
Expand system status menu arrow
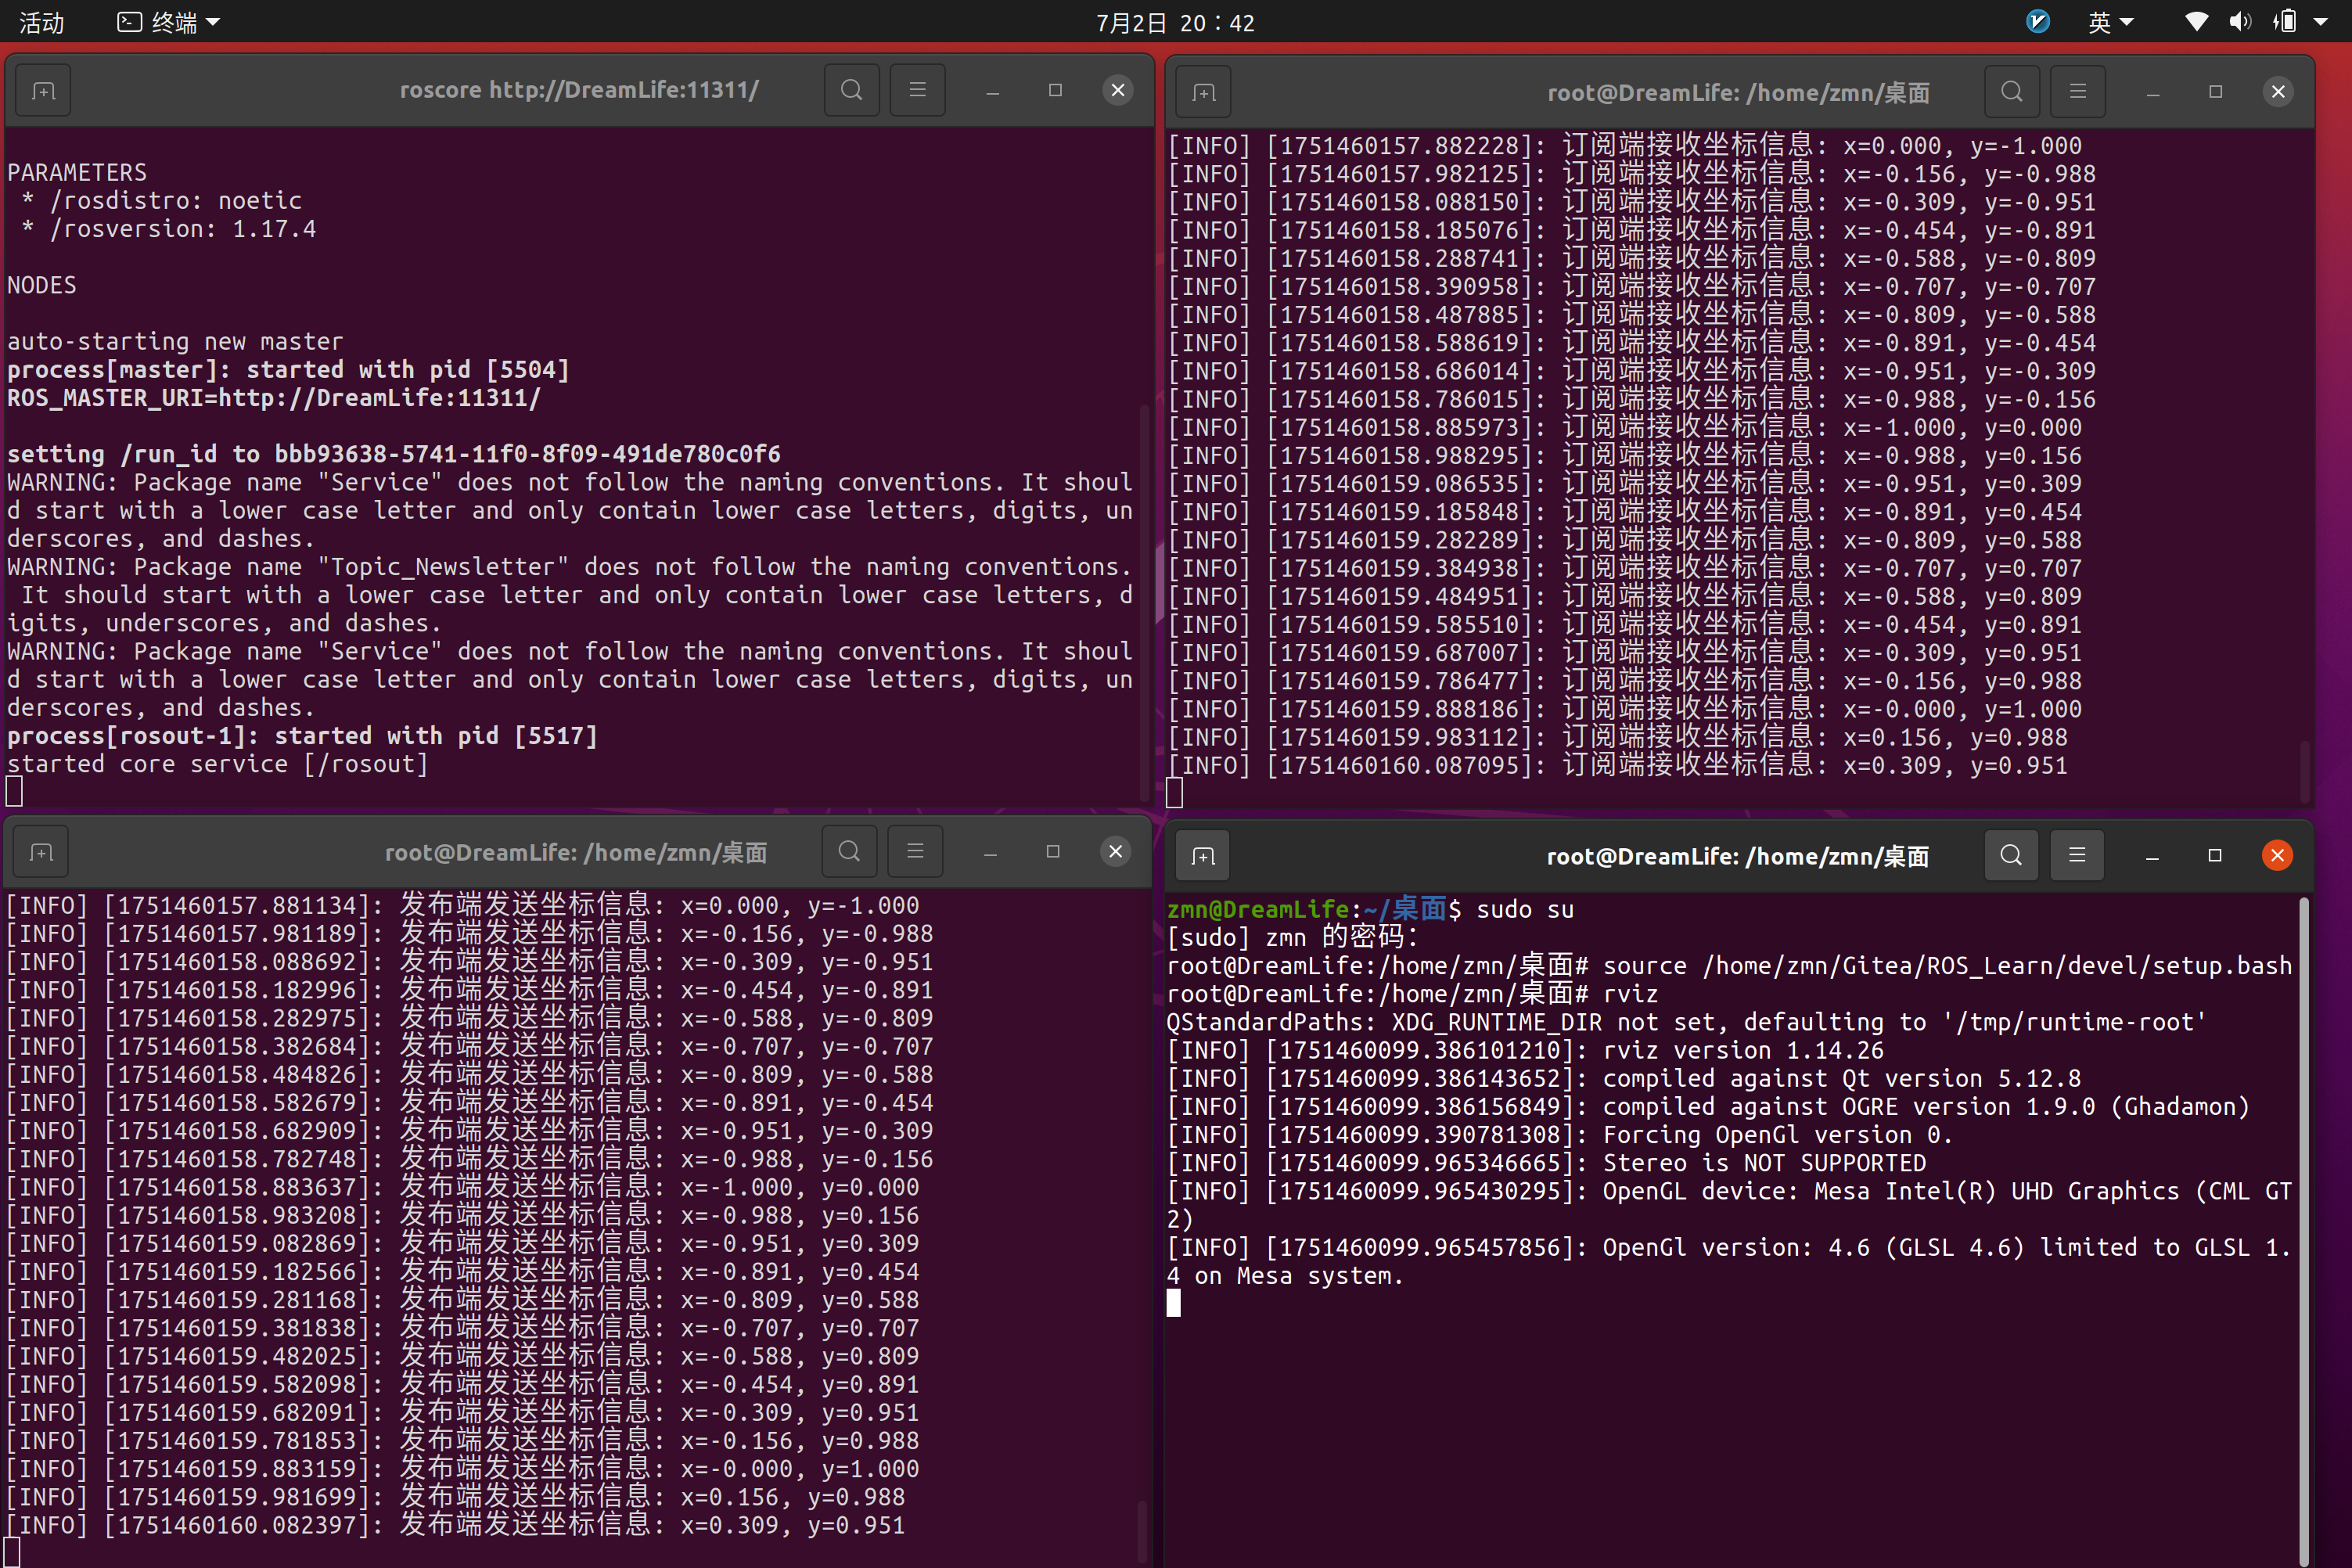(x=2321, y=22)
